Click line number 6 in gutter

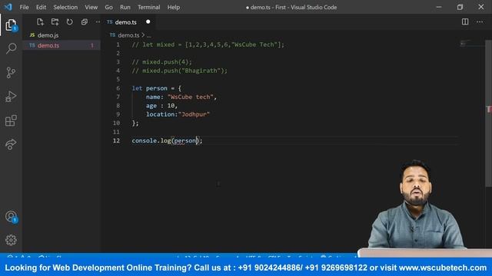click(118, 88)
